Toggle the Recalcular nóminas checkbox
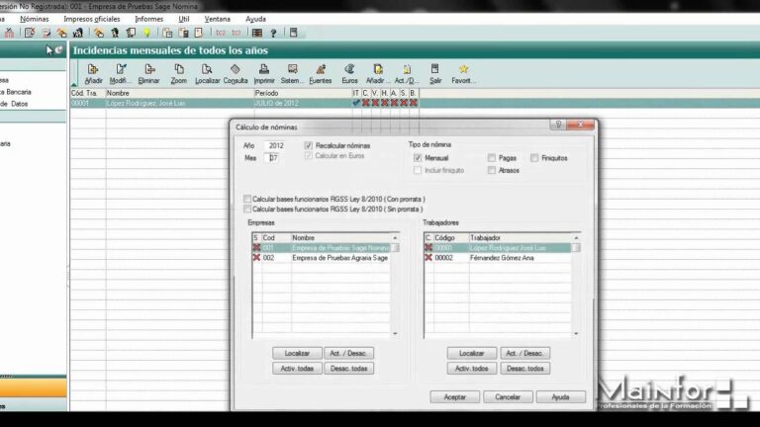 (309, 145)
